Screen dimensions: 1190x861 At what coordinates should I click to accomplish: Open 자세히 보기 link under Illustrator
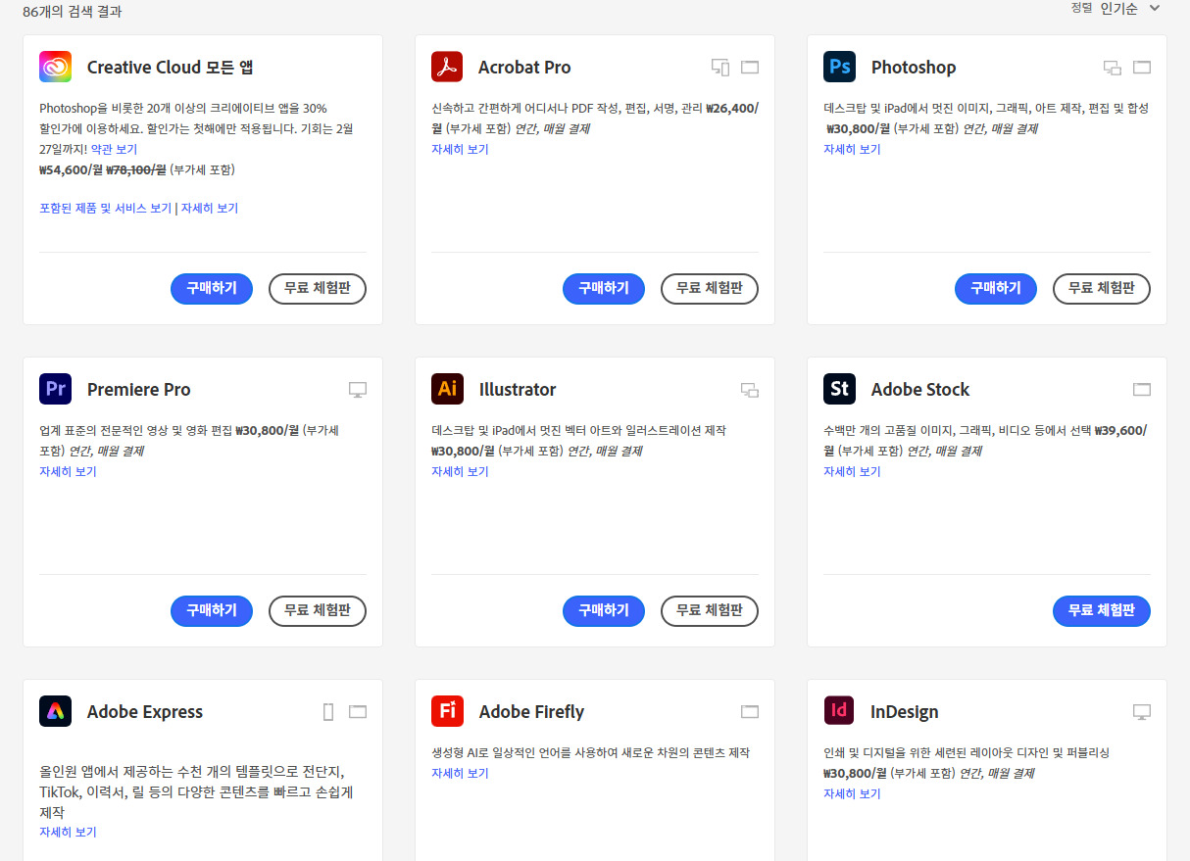click(x=460, y=472)
